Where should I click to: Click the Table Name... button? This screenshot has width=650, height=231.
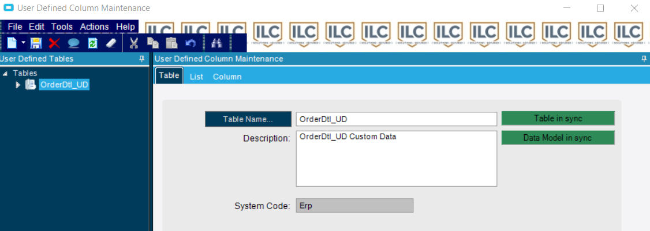point(248,119)
